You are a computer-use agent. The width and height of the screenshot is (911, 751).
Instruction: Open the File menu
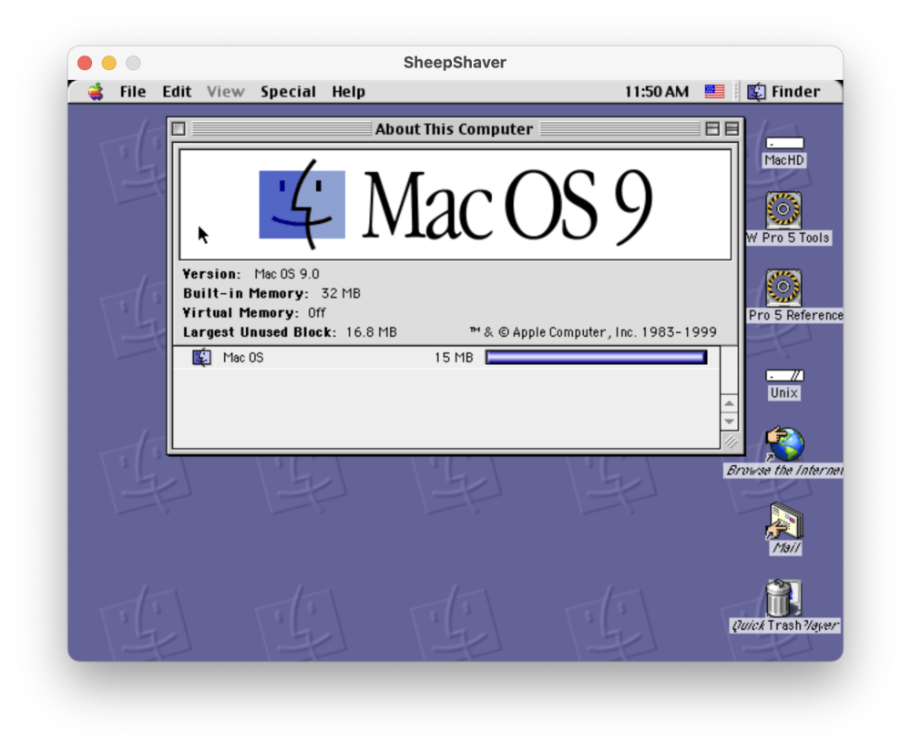132,92
